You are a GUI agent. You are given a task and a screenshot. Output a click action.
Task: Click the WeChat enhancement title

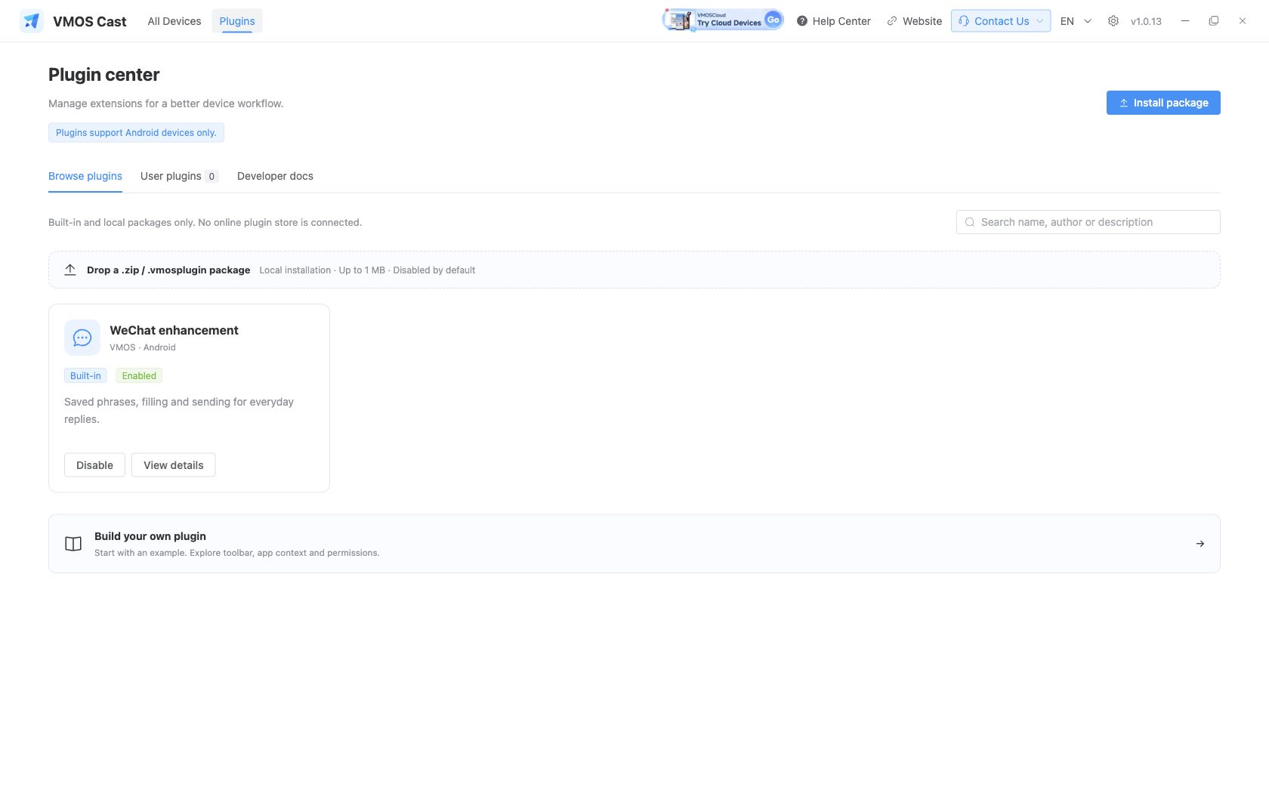tap(174, 330)
